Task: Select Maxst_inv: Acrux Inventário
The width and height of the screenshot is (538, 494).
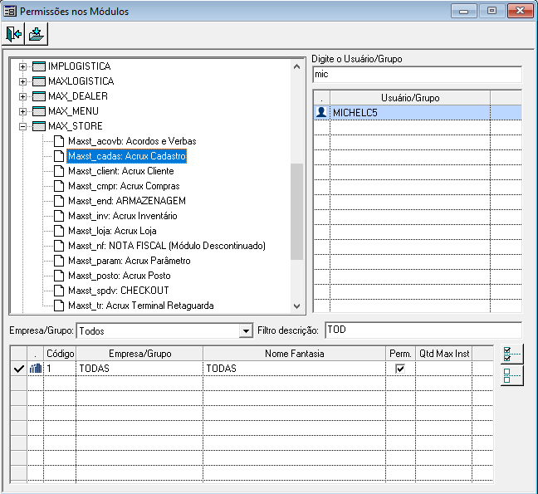Action: pos(123,216)
